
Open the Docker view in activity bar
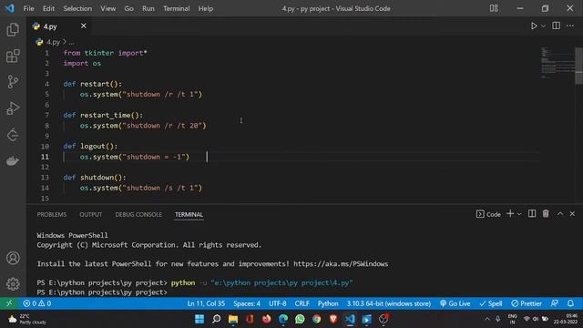[x=13, y=160]
